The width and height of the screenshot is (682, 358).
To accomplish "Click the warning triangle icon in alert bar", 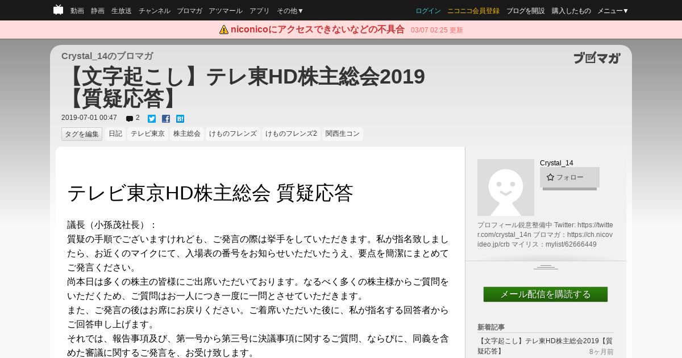I will (224, 30).
